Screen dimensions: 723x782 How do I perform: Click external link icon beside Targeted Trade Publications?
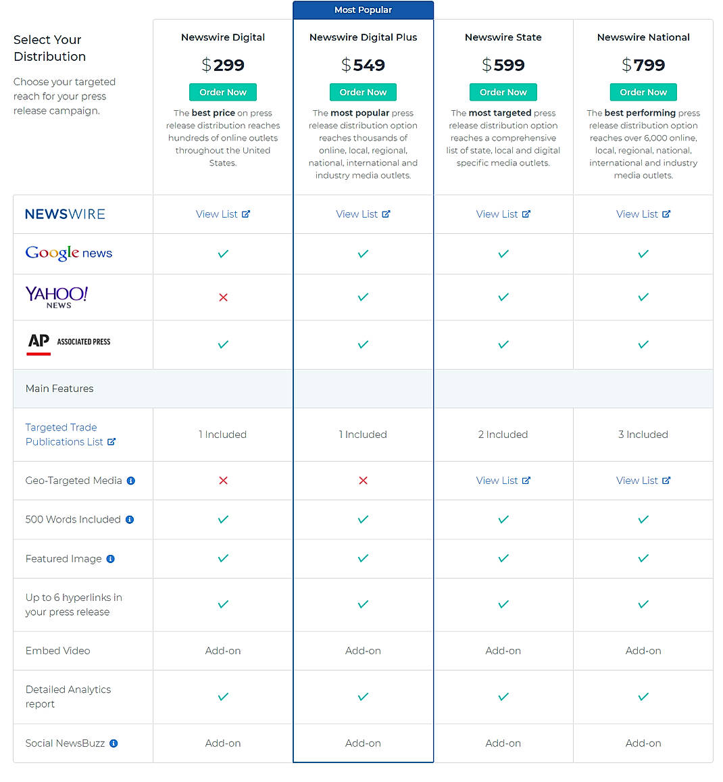pyautogui.click(x=111, y=442)
